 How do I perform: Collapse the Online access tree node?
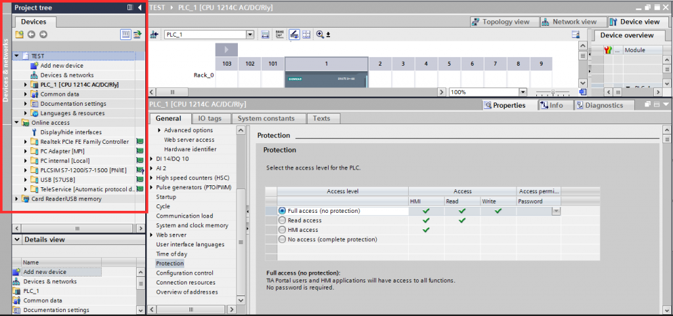[16, 123]
